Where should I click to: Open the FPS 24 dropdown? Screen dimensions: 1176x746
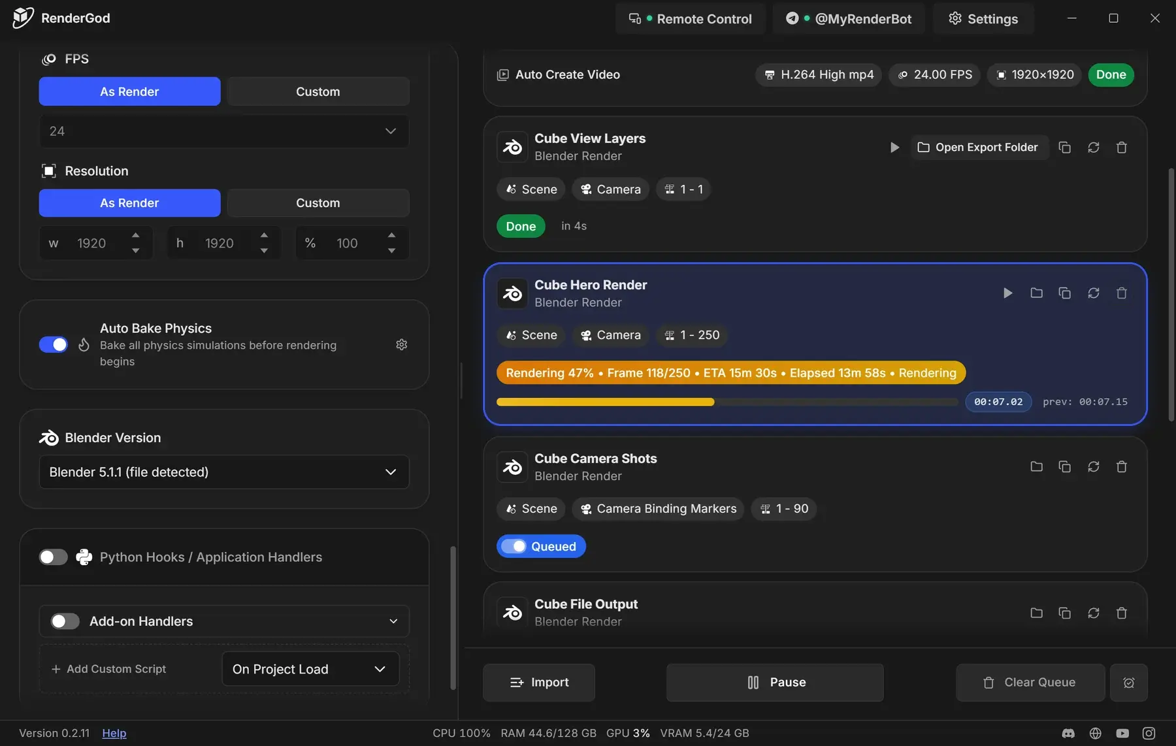[224, 131]
